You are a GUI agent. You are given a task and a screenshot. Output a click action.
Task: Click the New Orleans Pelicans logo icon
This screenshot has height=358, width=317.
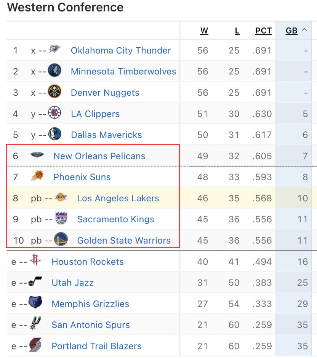pos(37,155)
